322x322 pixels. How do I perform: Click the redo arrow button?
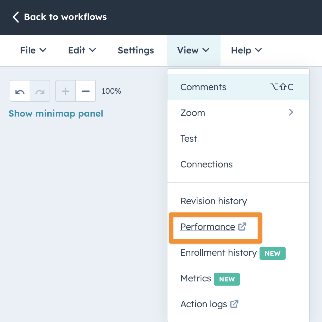[x=40, y=91]
